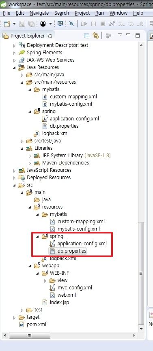This screenshot has height=351, width=153.
Task: Click the Project Explorer focus task icon
Action: (x=109, y=36)
